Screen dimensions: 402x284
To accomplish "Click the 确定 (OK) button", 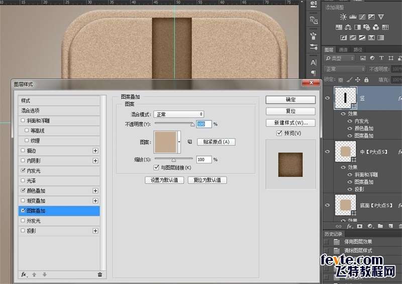I will (290, 99).
